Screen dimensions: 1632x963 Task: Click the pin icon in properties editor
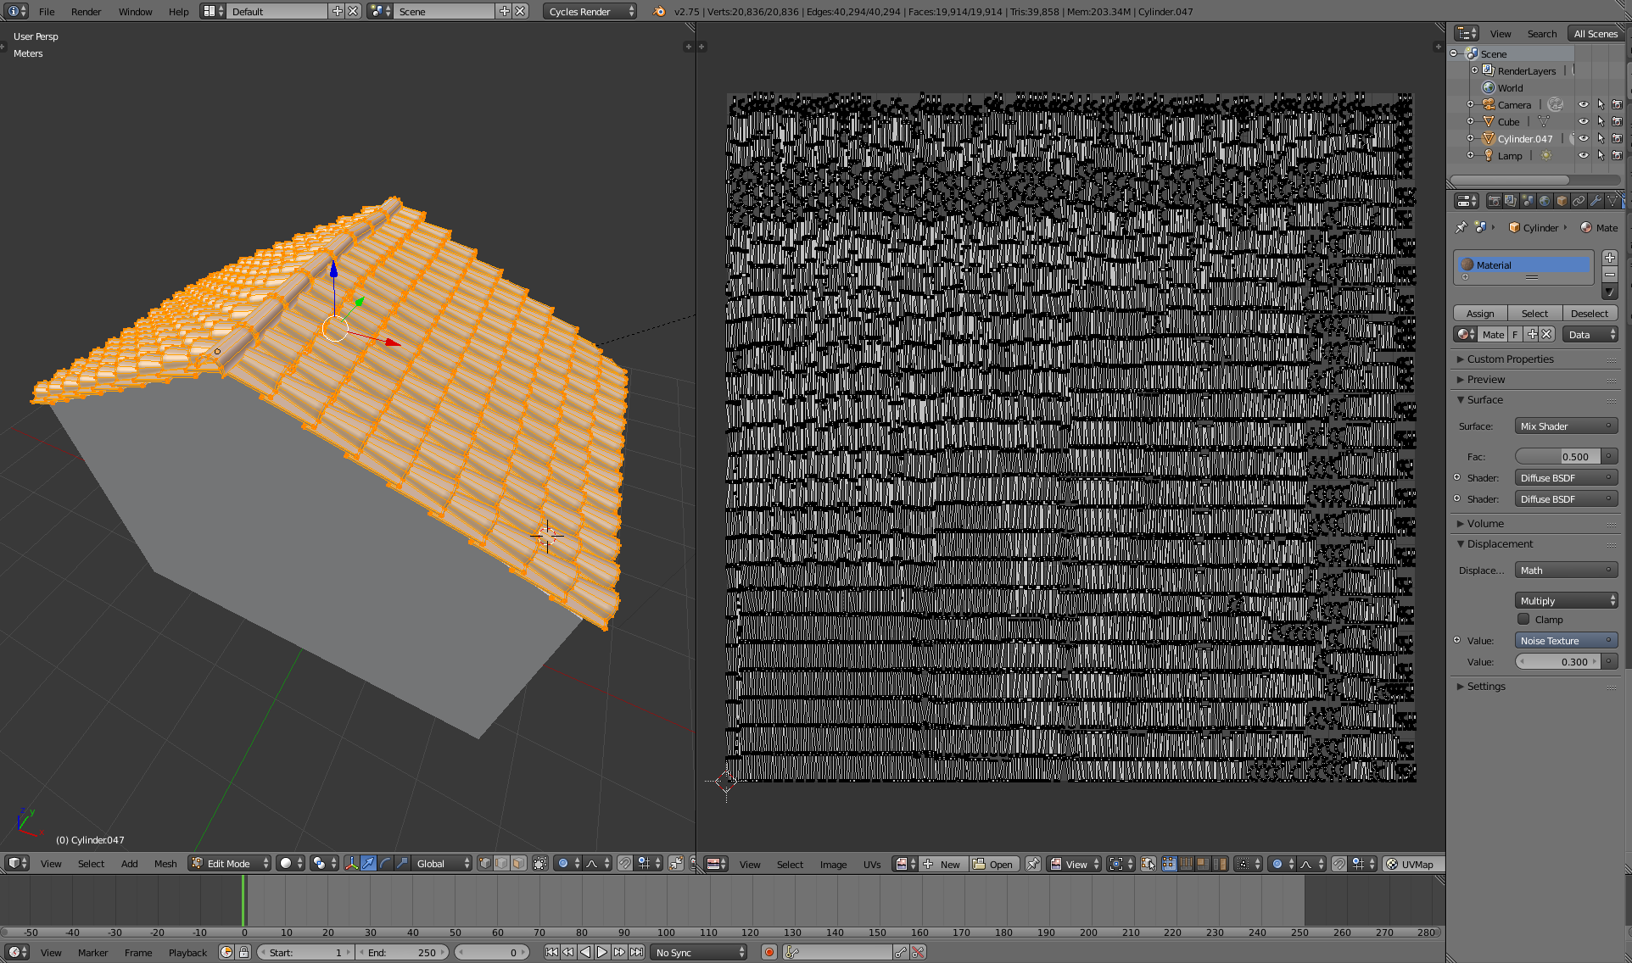tap(1461, 227)
